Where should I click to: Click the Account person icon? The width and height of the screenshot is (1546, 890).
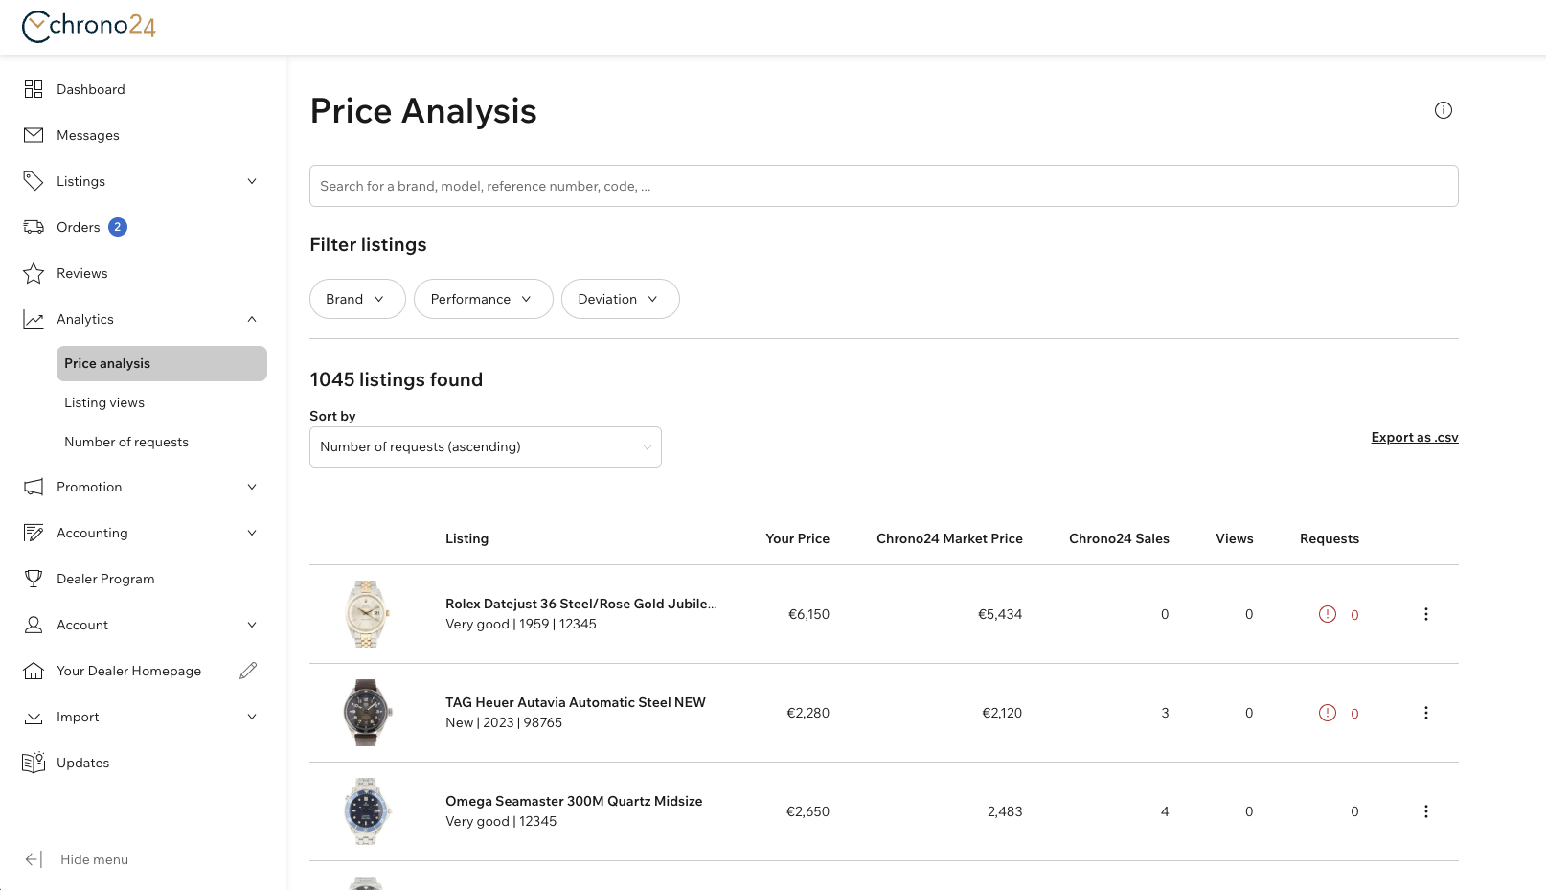point(34,625)
